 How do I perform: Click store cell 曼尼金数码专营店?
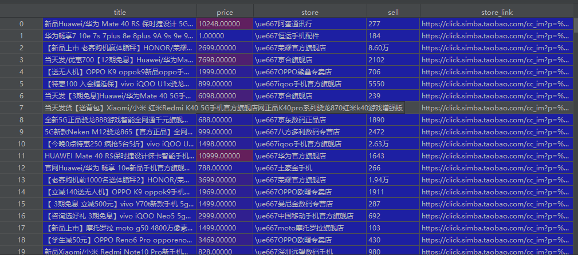click(310, 204)
